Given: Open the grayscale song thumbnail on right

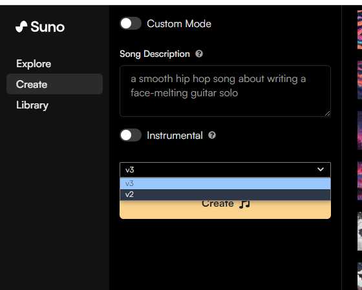Looking at the screenshot, I should [x=359, y=231].
